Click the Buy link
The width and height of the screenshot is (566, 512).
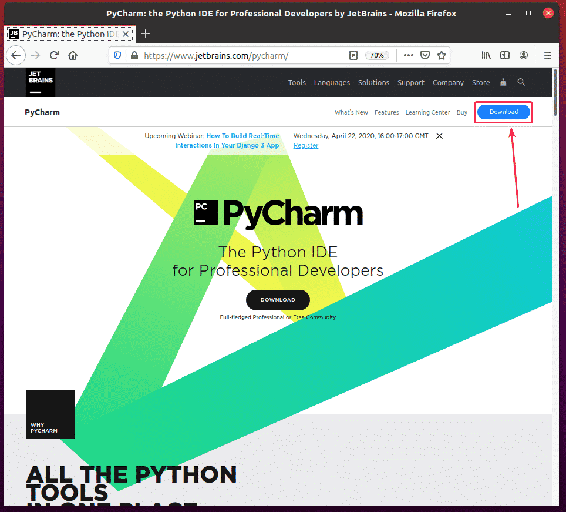(461, 112)
